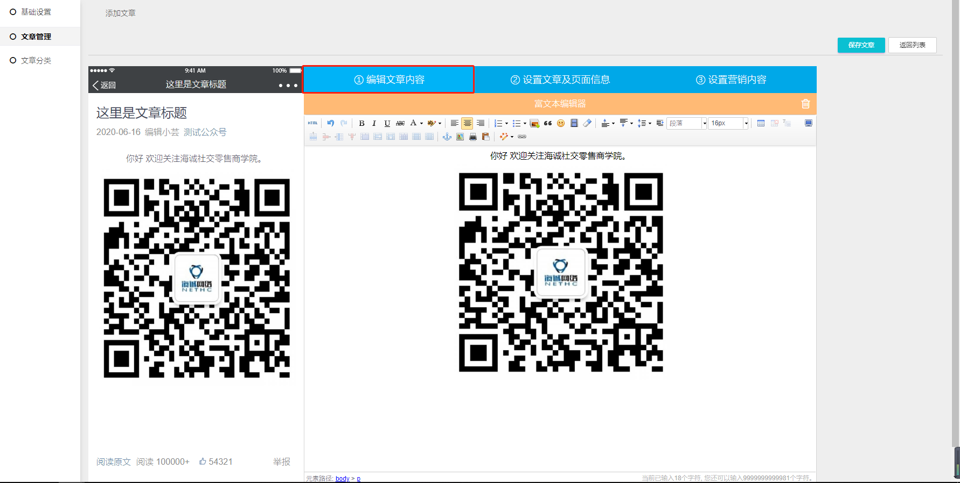Image resolution: width=960 pixels, height=483 pixels.
Task: Apply highlight color with the ab marker icon
Action: pos(432,123)
